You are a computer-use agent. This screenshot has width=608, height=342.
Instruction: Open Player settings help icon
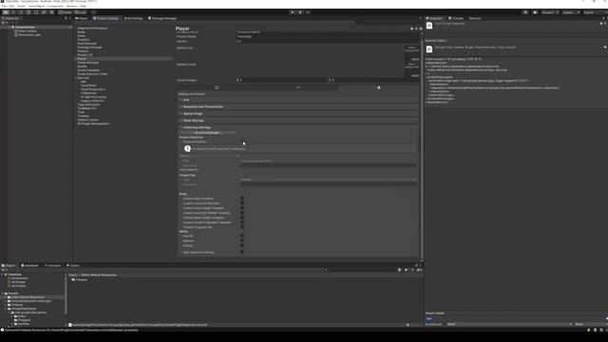coord(411,28)
